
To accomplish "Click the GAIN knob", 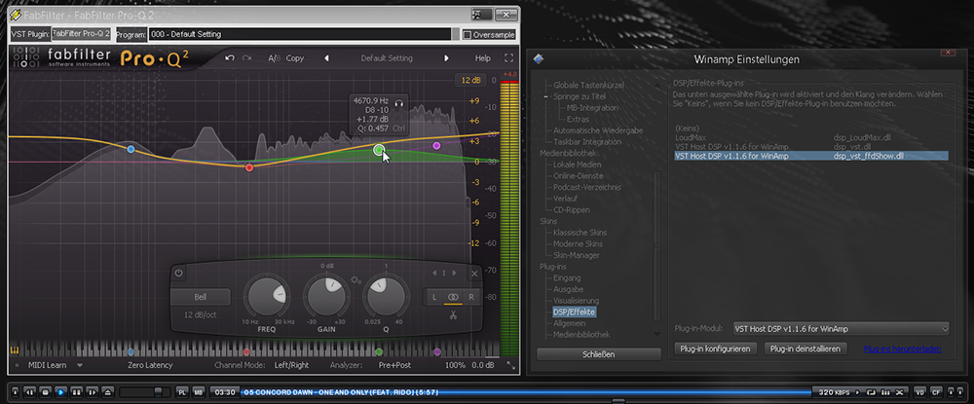I will (x=326, y=296).
